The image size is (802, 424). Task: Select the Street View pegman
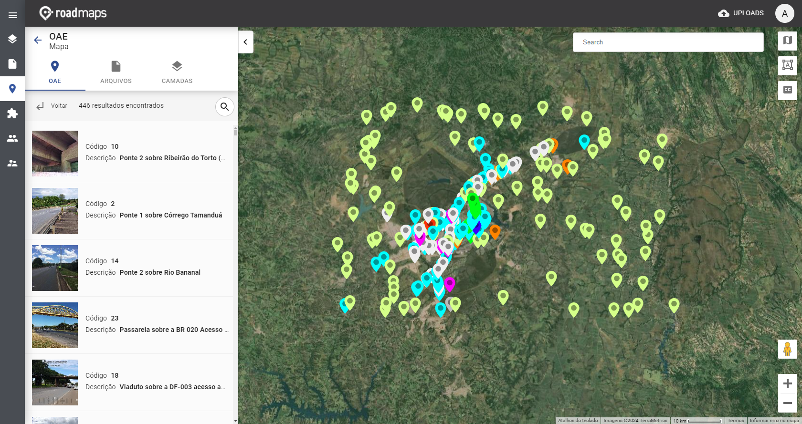pyautogui.click(x=788, y=349)
